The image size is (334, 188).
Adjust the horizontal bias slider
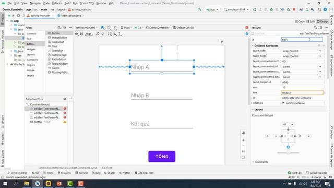[288, 153]
